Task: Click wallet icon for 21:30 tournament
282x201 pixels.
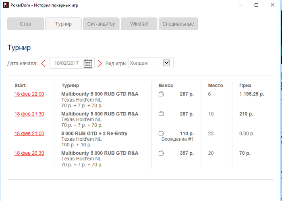Action: [x=161, y=114]
